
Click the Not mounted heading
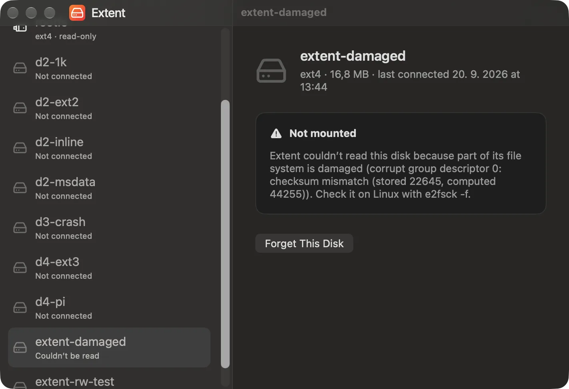click(323, 133)
